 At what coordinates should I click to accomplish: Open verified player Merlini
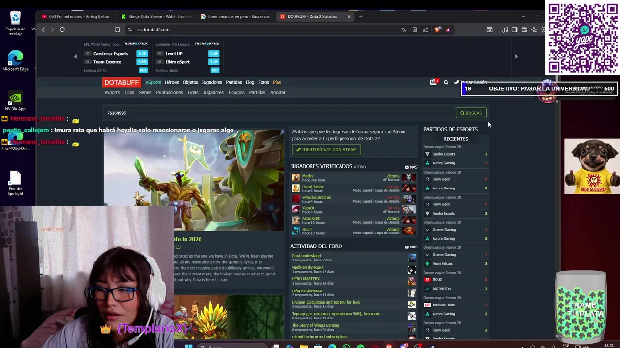308,176
